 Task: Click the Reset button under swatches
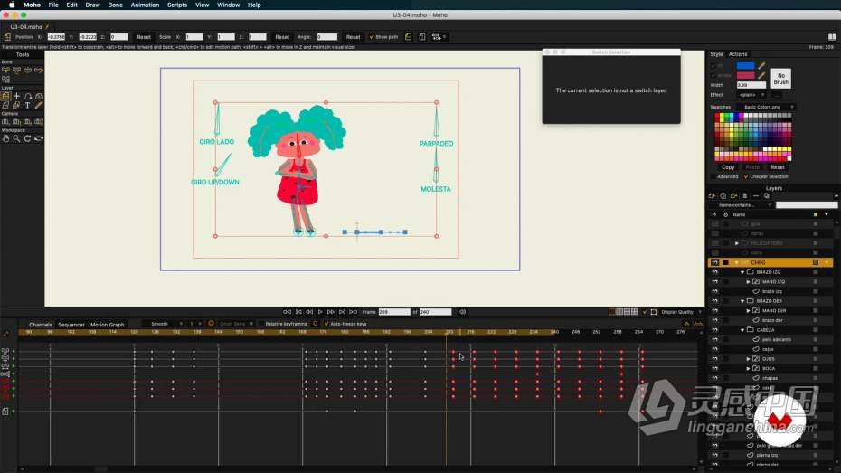coord(778,167)
